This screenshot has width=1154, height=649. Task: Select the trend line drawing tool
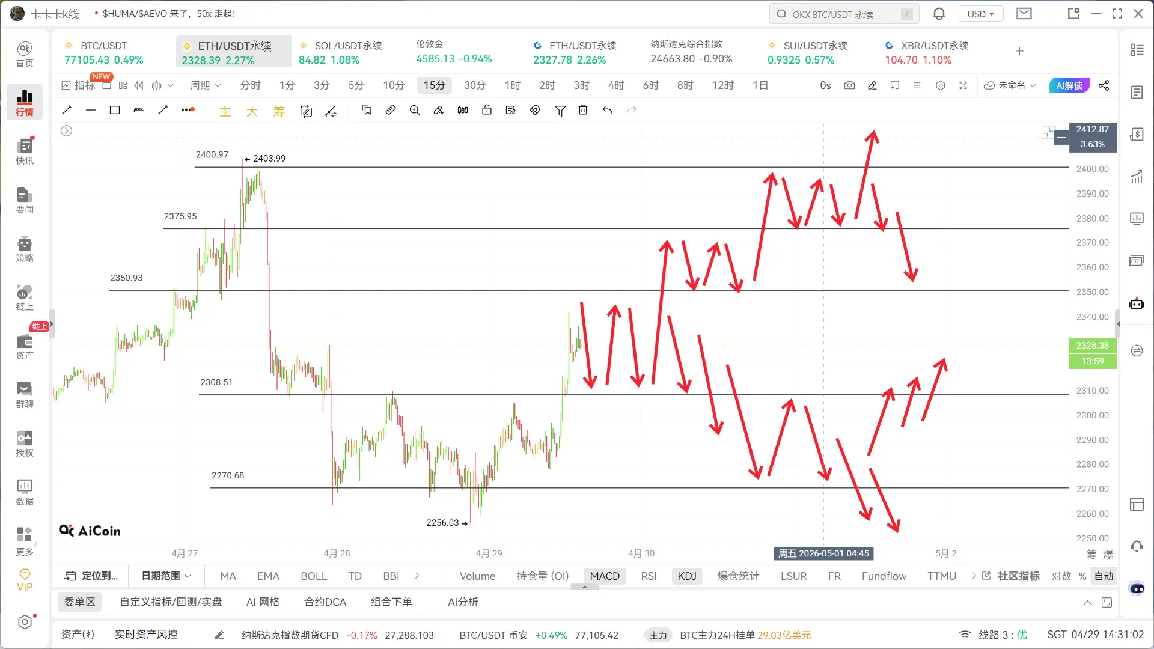tap(67, 110)
